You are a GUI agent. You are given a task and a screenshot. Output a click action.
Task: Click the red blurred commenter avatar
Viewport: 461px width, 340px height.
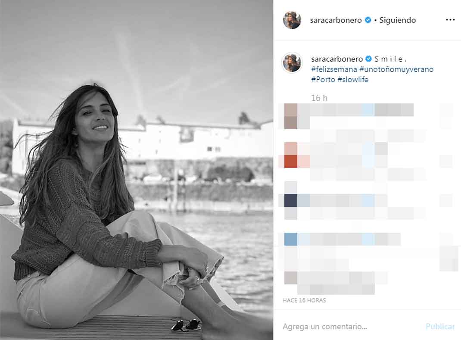click(x=291, y=155)
